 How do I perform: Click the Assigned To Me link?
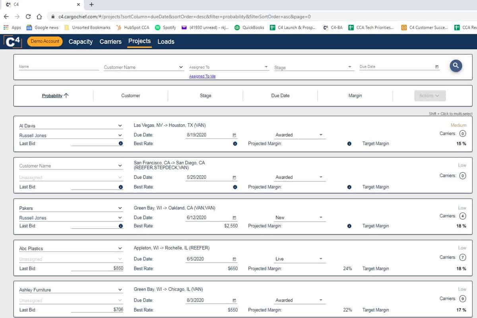pyautogui.click(x=202, y=76)
